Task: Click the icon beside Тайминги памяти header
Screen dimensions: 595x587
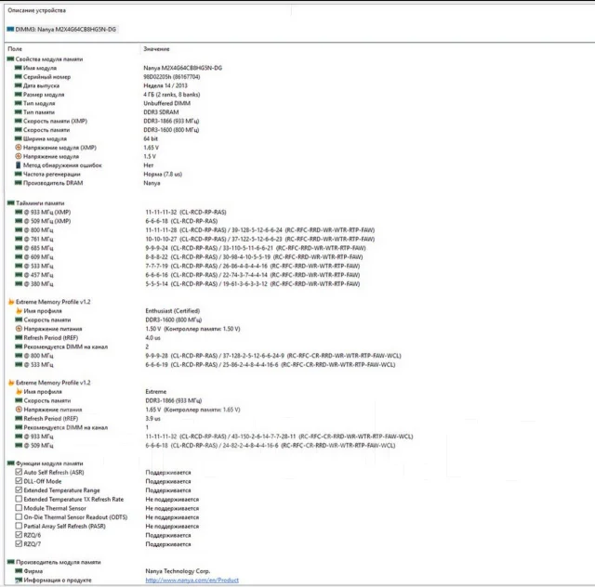Action: click(11, 203)
